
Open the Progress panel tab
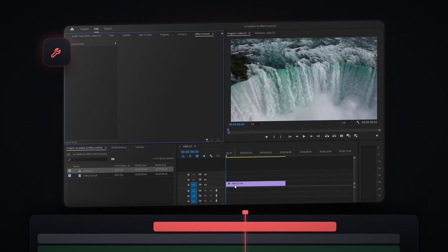[165, 35]
